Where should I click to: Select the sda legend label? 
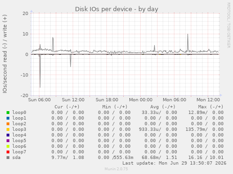pyautogui.click(x=16, y=158)
